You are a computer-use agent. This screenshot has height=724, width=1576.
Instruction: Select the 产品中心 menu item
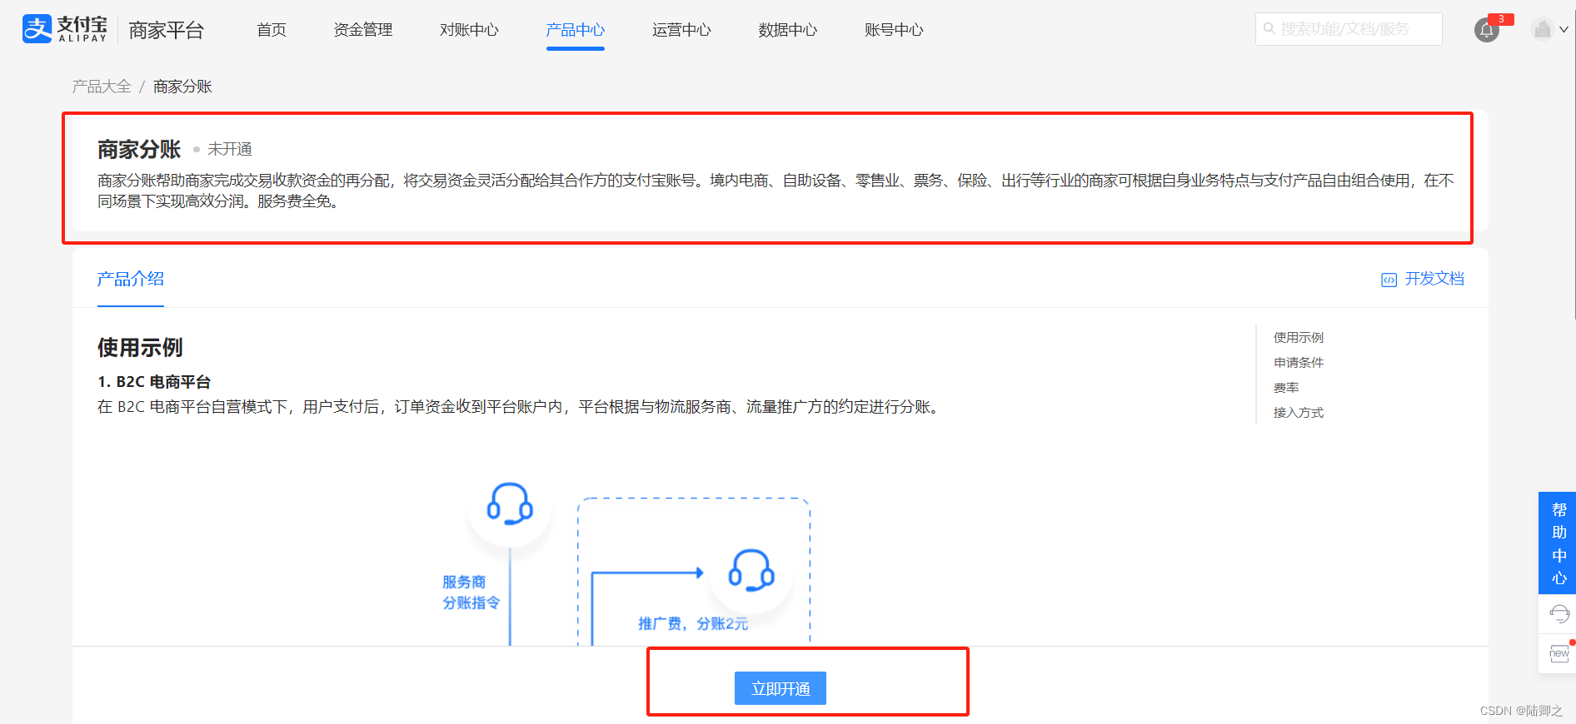pos(576,30)
